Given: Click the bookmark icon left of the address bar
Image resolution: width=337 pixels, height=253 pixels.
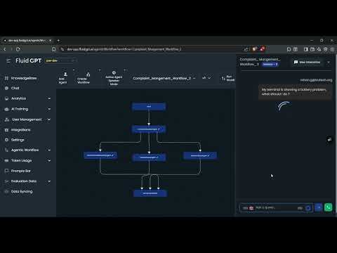Looking at the screenshot, I should coord(54,49).
